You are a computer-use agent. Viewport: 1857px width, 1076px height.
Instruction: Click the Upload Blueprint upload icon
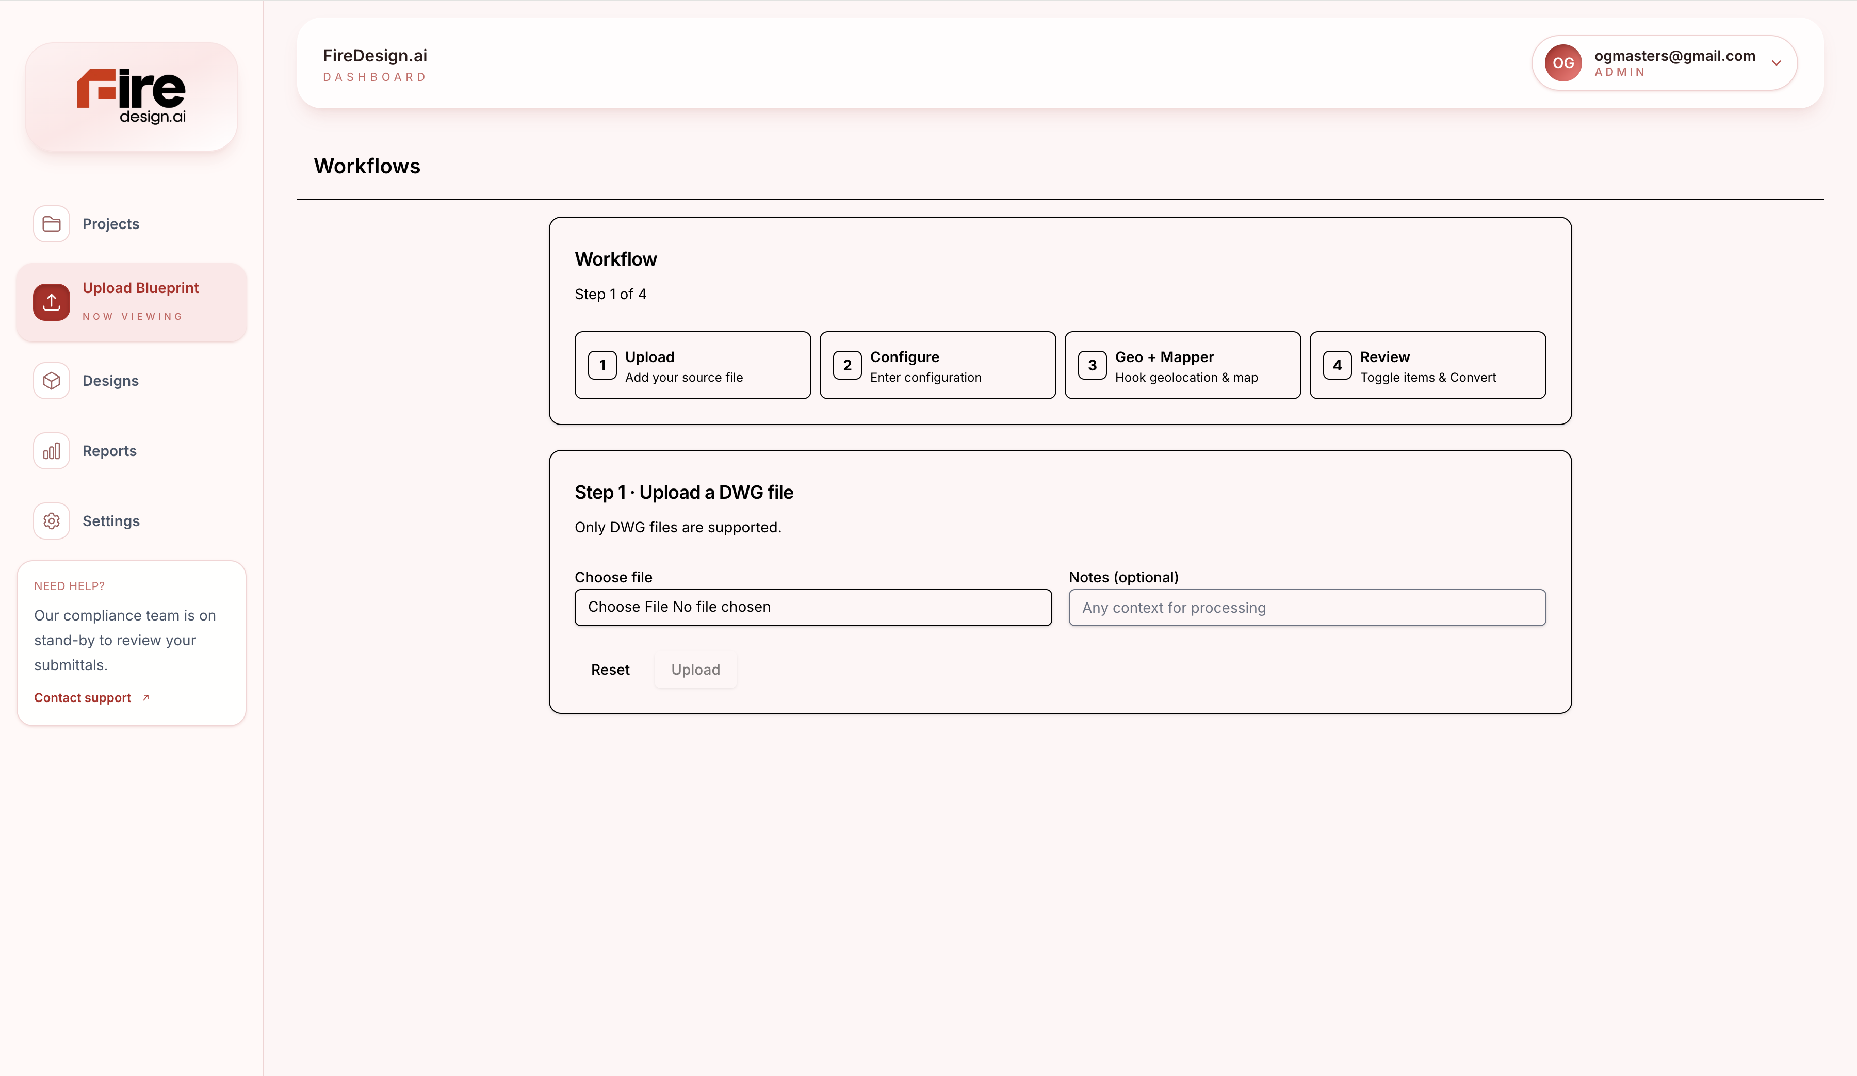pos(52,302)
